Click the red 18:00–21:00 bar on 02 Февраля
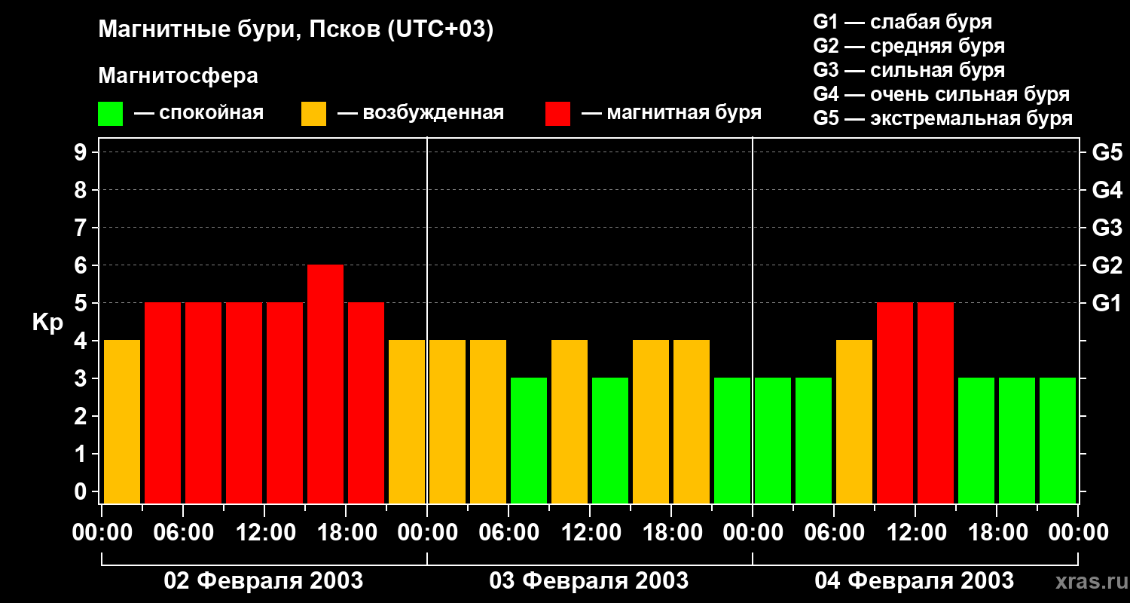This screenshot has height=603, width=1130. (x=366, y=403)
